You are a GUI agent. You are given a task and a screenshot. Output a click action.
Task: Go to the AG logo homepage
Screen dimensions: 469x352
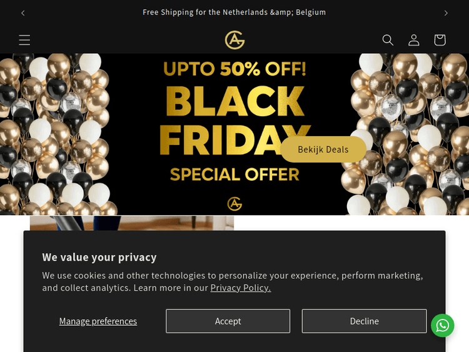[x=234, y=40]
